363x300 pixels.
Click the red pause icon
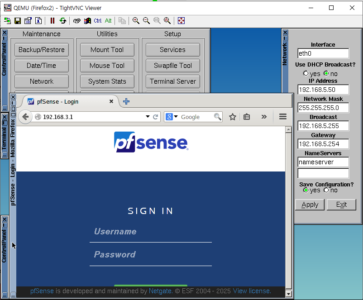[x=53, y=21]
